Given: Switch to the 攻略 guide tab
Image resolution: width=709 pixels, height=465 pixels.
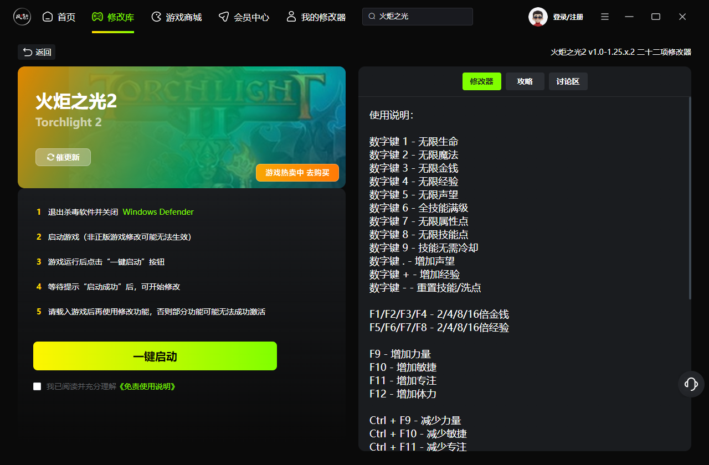Looking at the screenshot, I should pos(525,81).
